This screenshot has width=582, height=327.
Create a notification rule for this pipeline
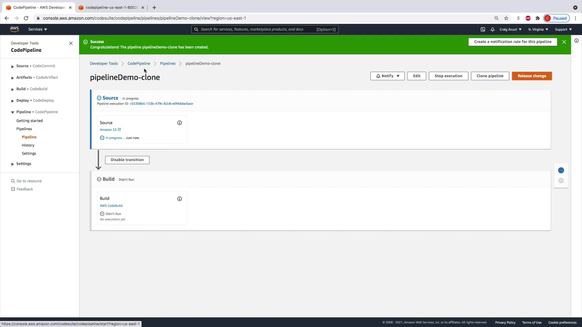point(513,42)
